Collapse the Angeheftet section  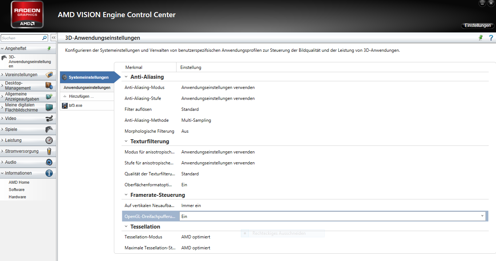2,48
